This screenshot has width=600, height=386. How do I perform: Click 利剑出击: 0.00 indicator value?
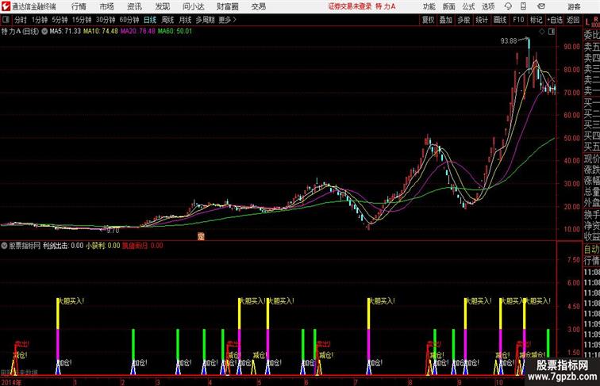[x=63, y=246]
